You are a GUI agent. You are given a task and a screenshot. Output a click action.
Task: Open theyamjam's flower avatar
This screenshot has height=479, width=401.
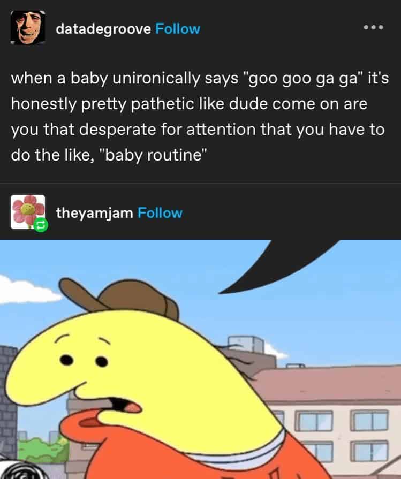click(27, 211)
